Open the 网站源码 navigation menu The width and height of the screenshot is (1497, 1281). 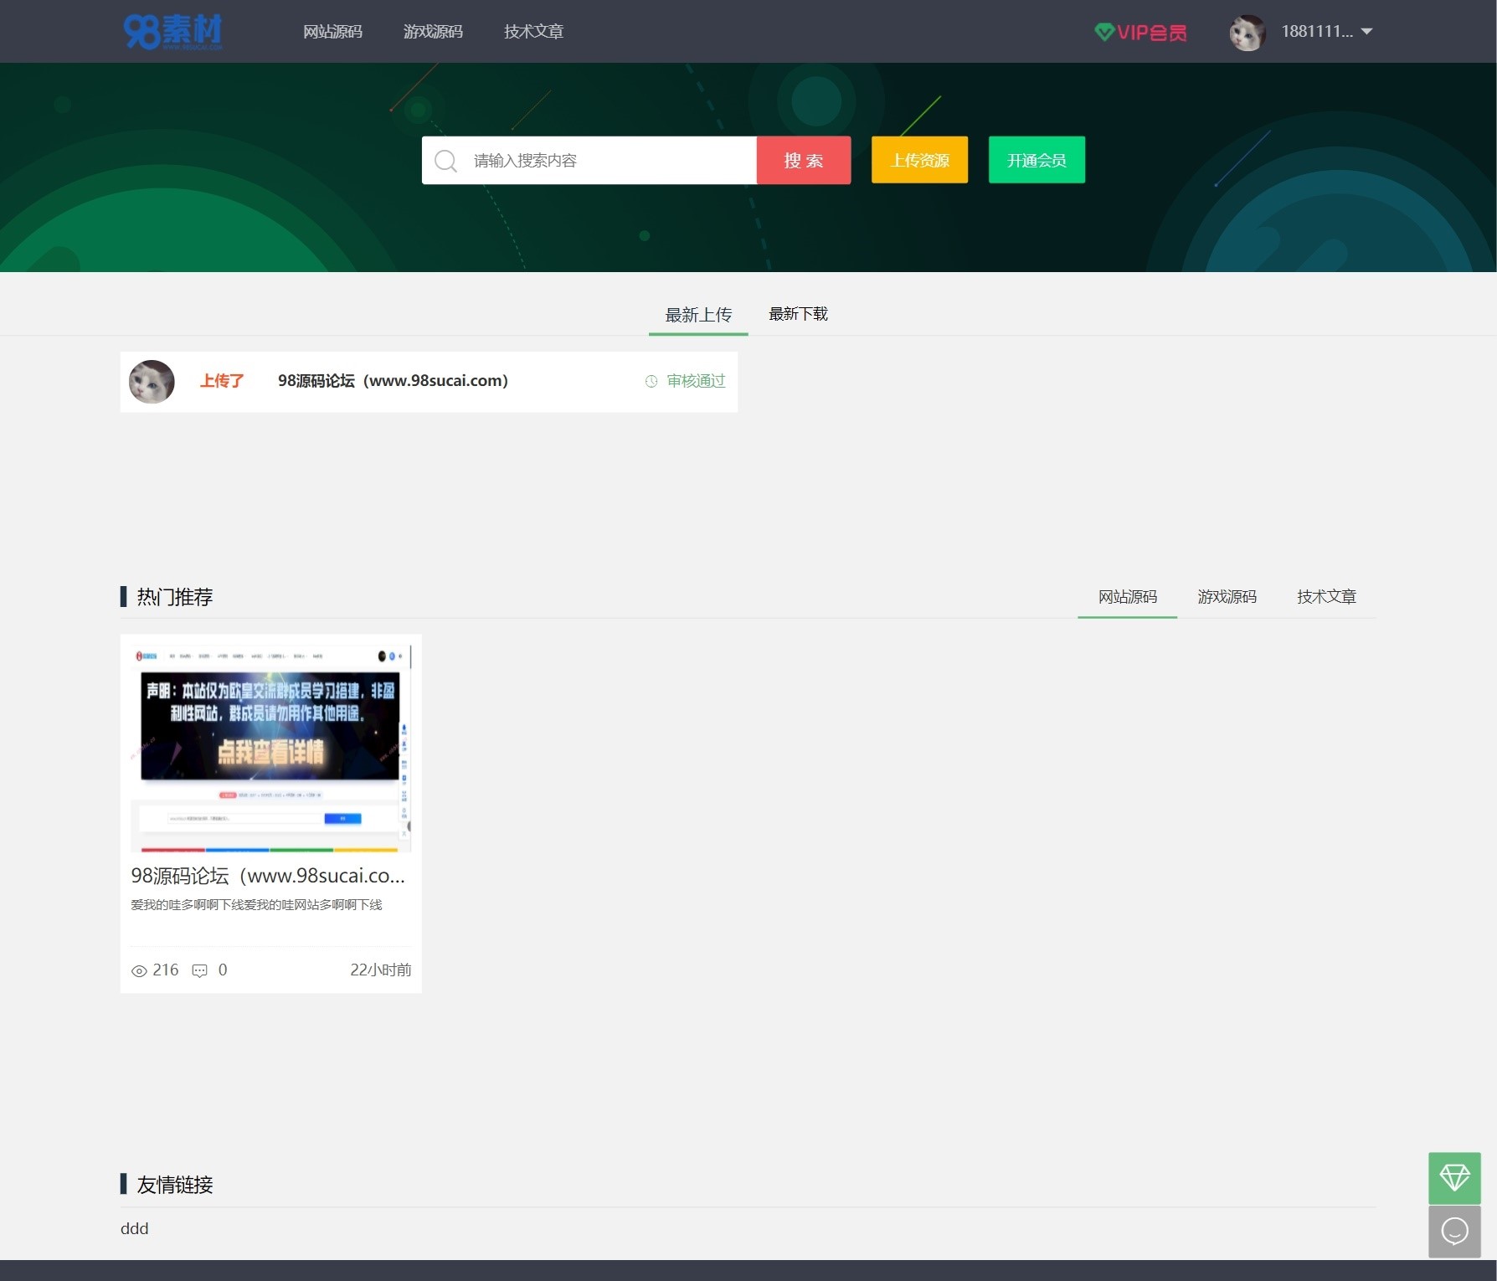click(332, 31)
